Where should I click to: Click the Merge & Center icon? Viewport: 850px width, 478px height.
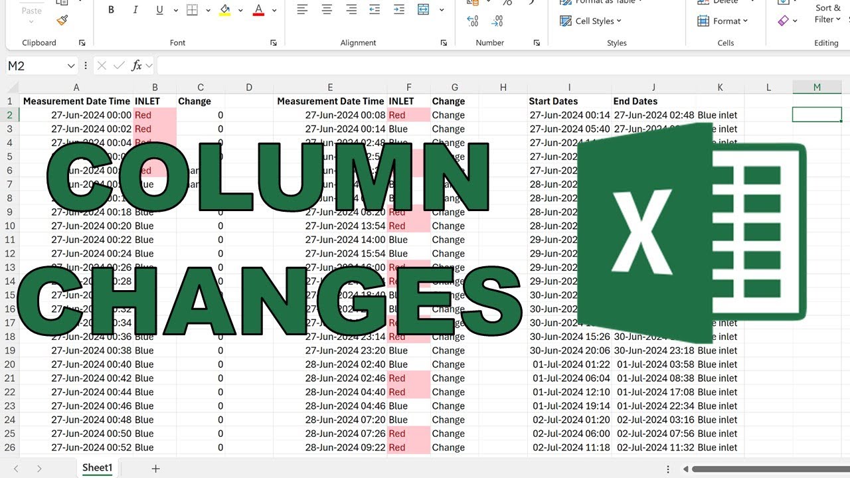click(x=423, y=9)
